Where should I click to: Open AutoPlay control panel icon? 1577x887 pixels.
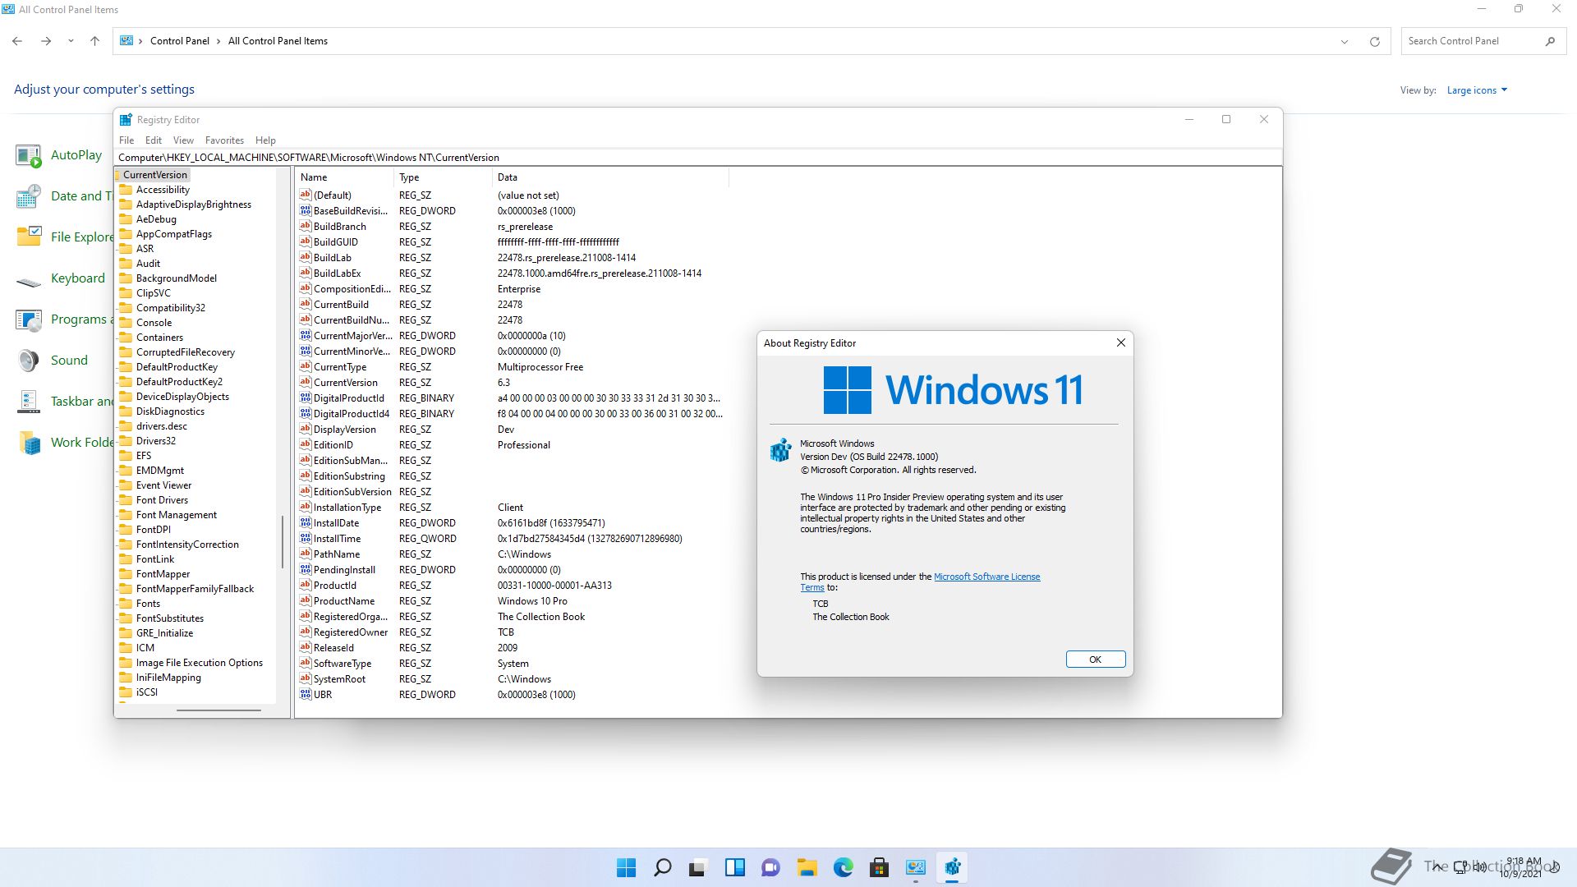coord(29,155)
